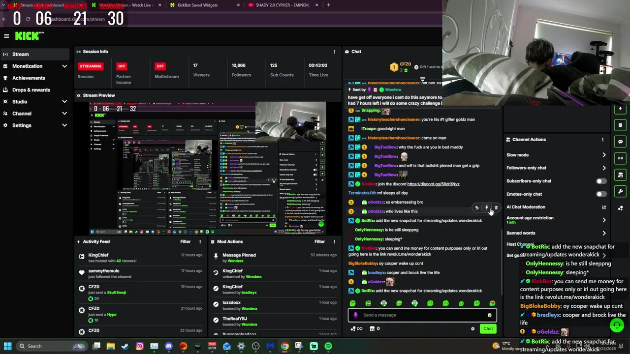Open Instagram from the taskbar
Viewport: 630px width, 354px height.
[140, 346]
